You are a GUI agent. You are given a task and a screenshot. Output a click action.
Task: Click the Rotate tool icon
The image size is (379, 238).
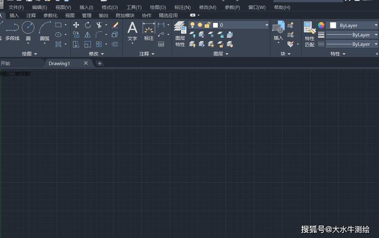[x=88, y=25]
